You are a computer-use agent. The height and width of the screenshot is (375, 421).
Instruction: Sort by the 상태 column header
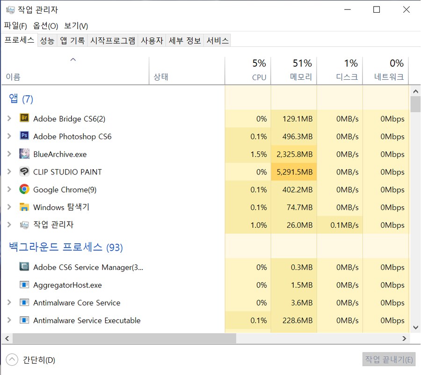[187, 71]
